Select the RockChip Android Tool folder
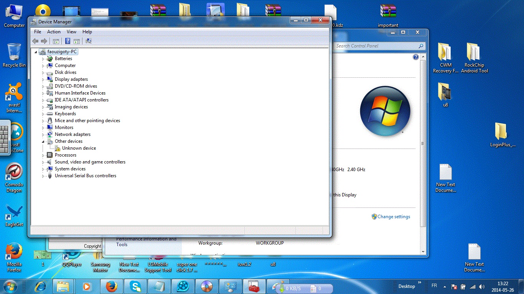 click(475, 58)
